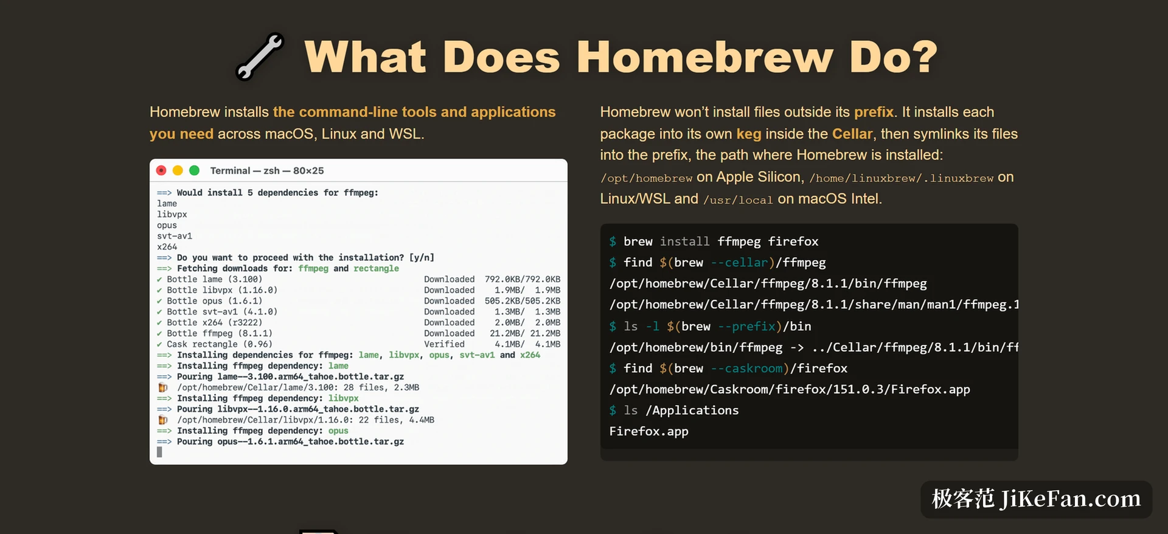Click the 'Verified' status in the rectangle row
1168x534 pixels.
pos(444,345)
